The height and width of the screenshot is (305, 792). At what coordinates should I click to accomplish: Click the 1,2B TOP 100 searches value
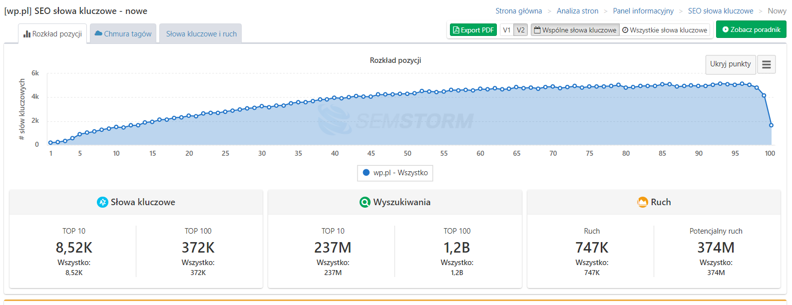click(457, 248)
